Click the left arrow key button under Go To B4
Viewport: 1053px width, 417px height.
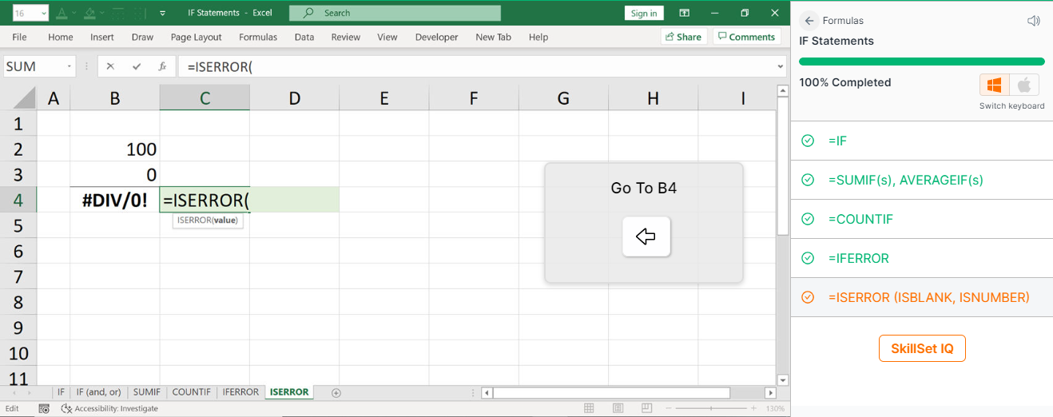(646, 236)
